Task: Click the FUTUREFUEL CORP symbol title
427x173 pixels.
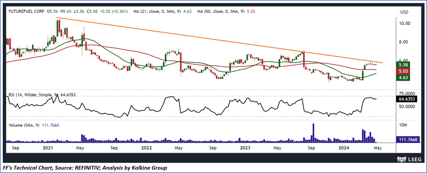Action: click(26, 11)
